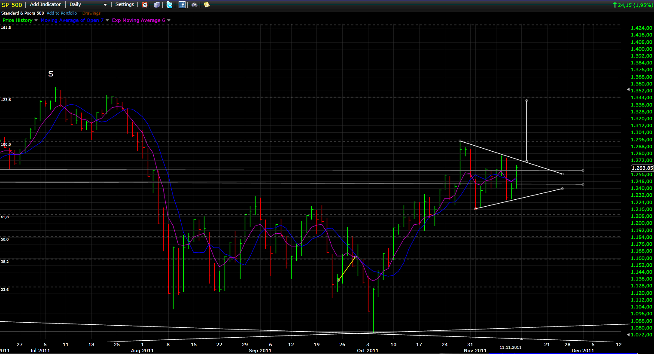654x354 pixels.
Task: Click the 1.263,85 current price label
Action: [x=642, y=168]
